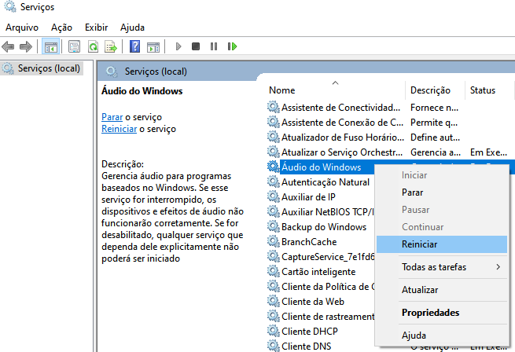Click the Restart Service toolbar icon
The height and width of the screenshot is (352, 515).
coord(232,46)
